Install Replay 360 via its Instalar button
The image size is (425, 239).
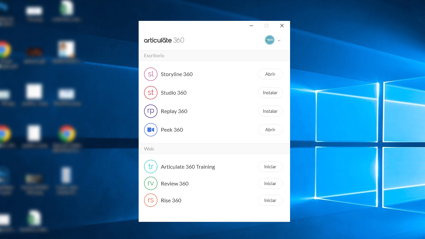pyautogui.click(x=270, y=111)
